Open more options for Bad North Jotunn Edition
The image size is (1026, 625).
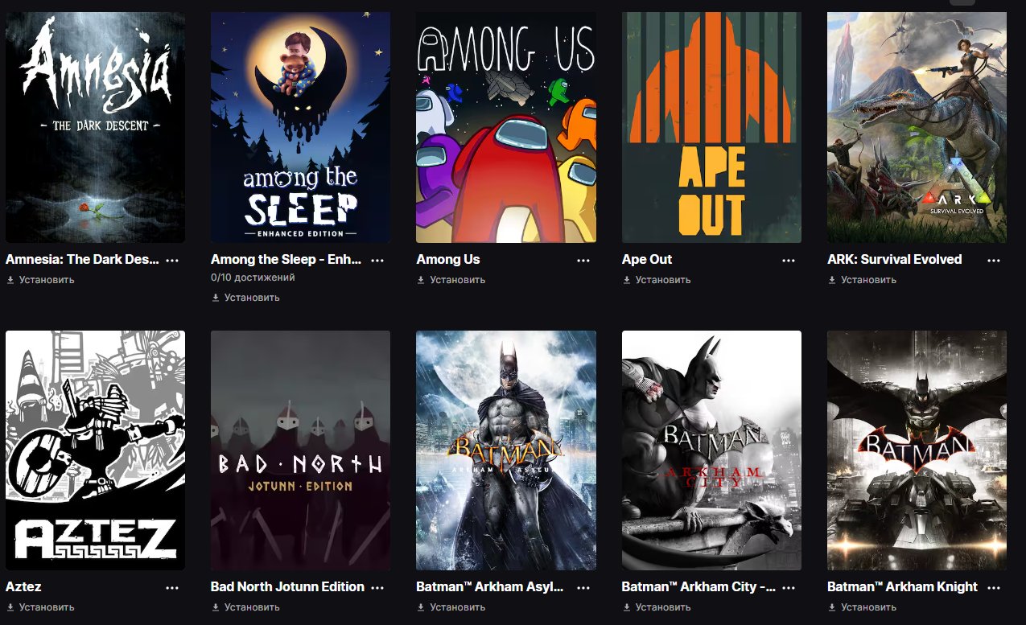pyautogui.click(x=377, y=588)
